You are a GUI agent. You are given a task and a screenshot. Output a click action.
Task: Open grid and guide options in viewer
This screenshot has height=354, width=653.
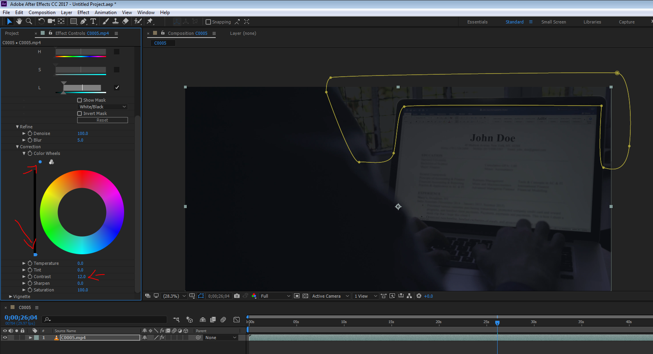point(192,296)
